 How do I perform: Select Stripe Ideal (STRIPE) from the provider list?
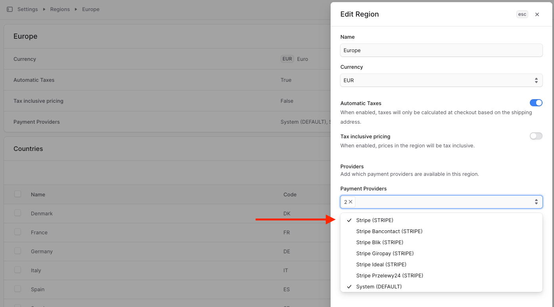381,264
